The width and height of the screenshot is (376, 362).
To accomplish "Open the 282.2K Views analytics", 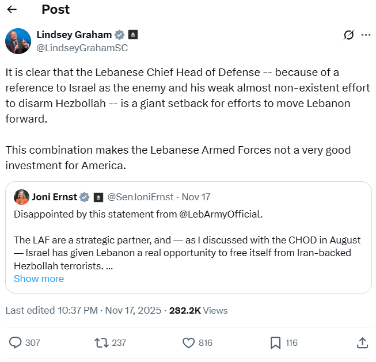I will tap(198, 310).
